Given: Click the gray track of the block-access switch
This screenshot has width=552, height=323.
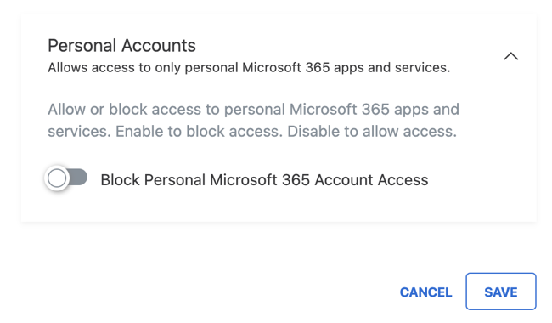Looking at the screenshot, I should 78,177.
